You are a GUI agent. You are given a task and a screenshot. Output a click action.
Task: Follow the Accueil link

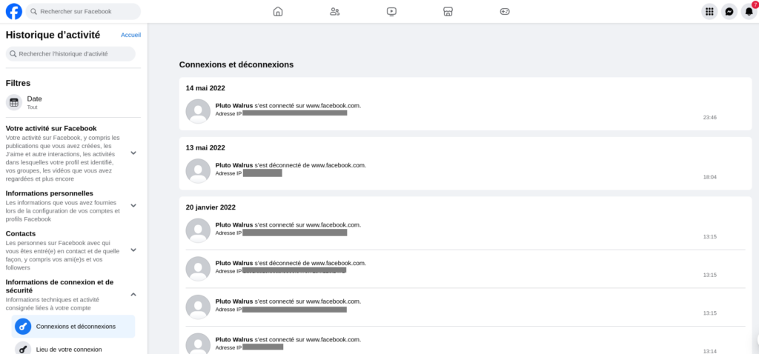[130, 35]
